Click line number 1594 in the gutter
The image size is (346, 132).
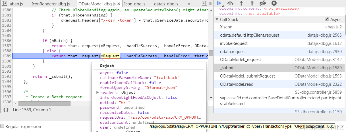[x=6, y=81]
